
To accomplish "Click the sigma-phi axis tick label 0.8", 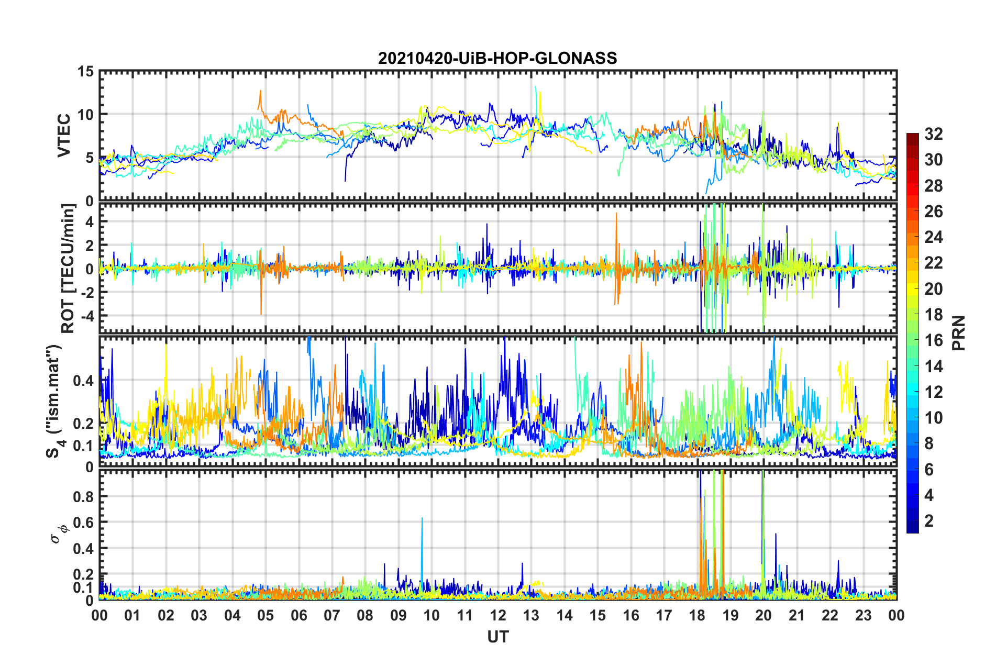I will pos(83,496).
